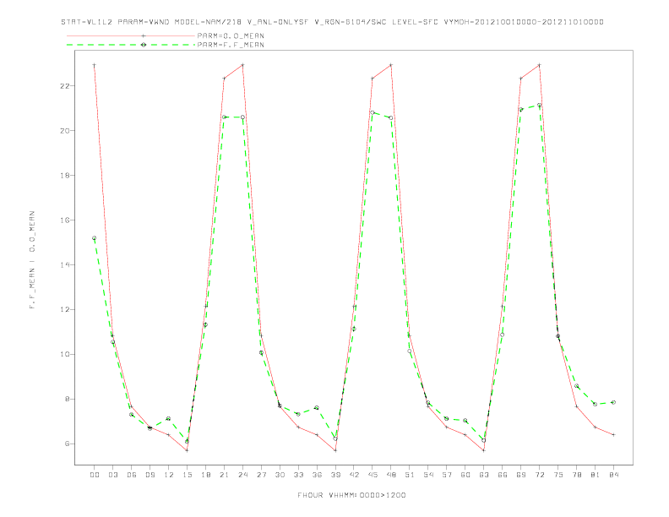This screenshot has width=669, height=517.
Task: Click x-axis tick label 48
Action: 391,475
